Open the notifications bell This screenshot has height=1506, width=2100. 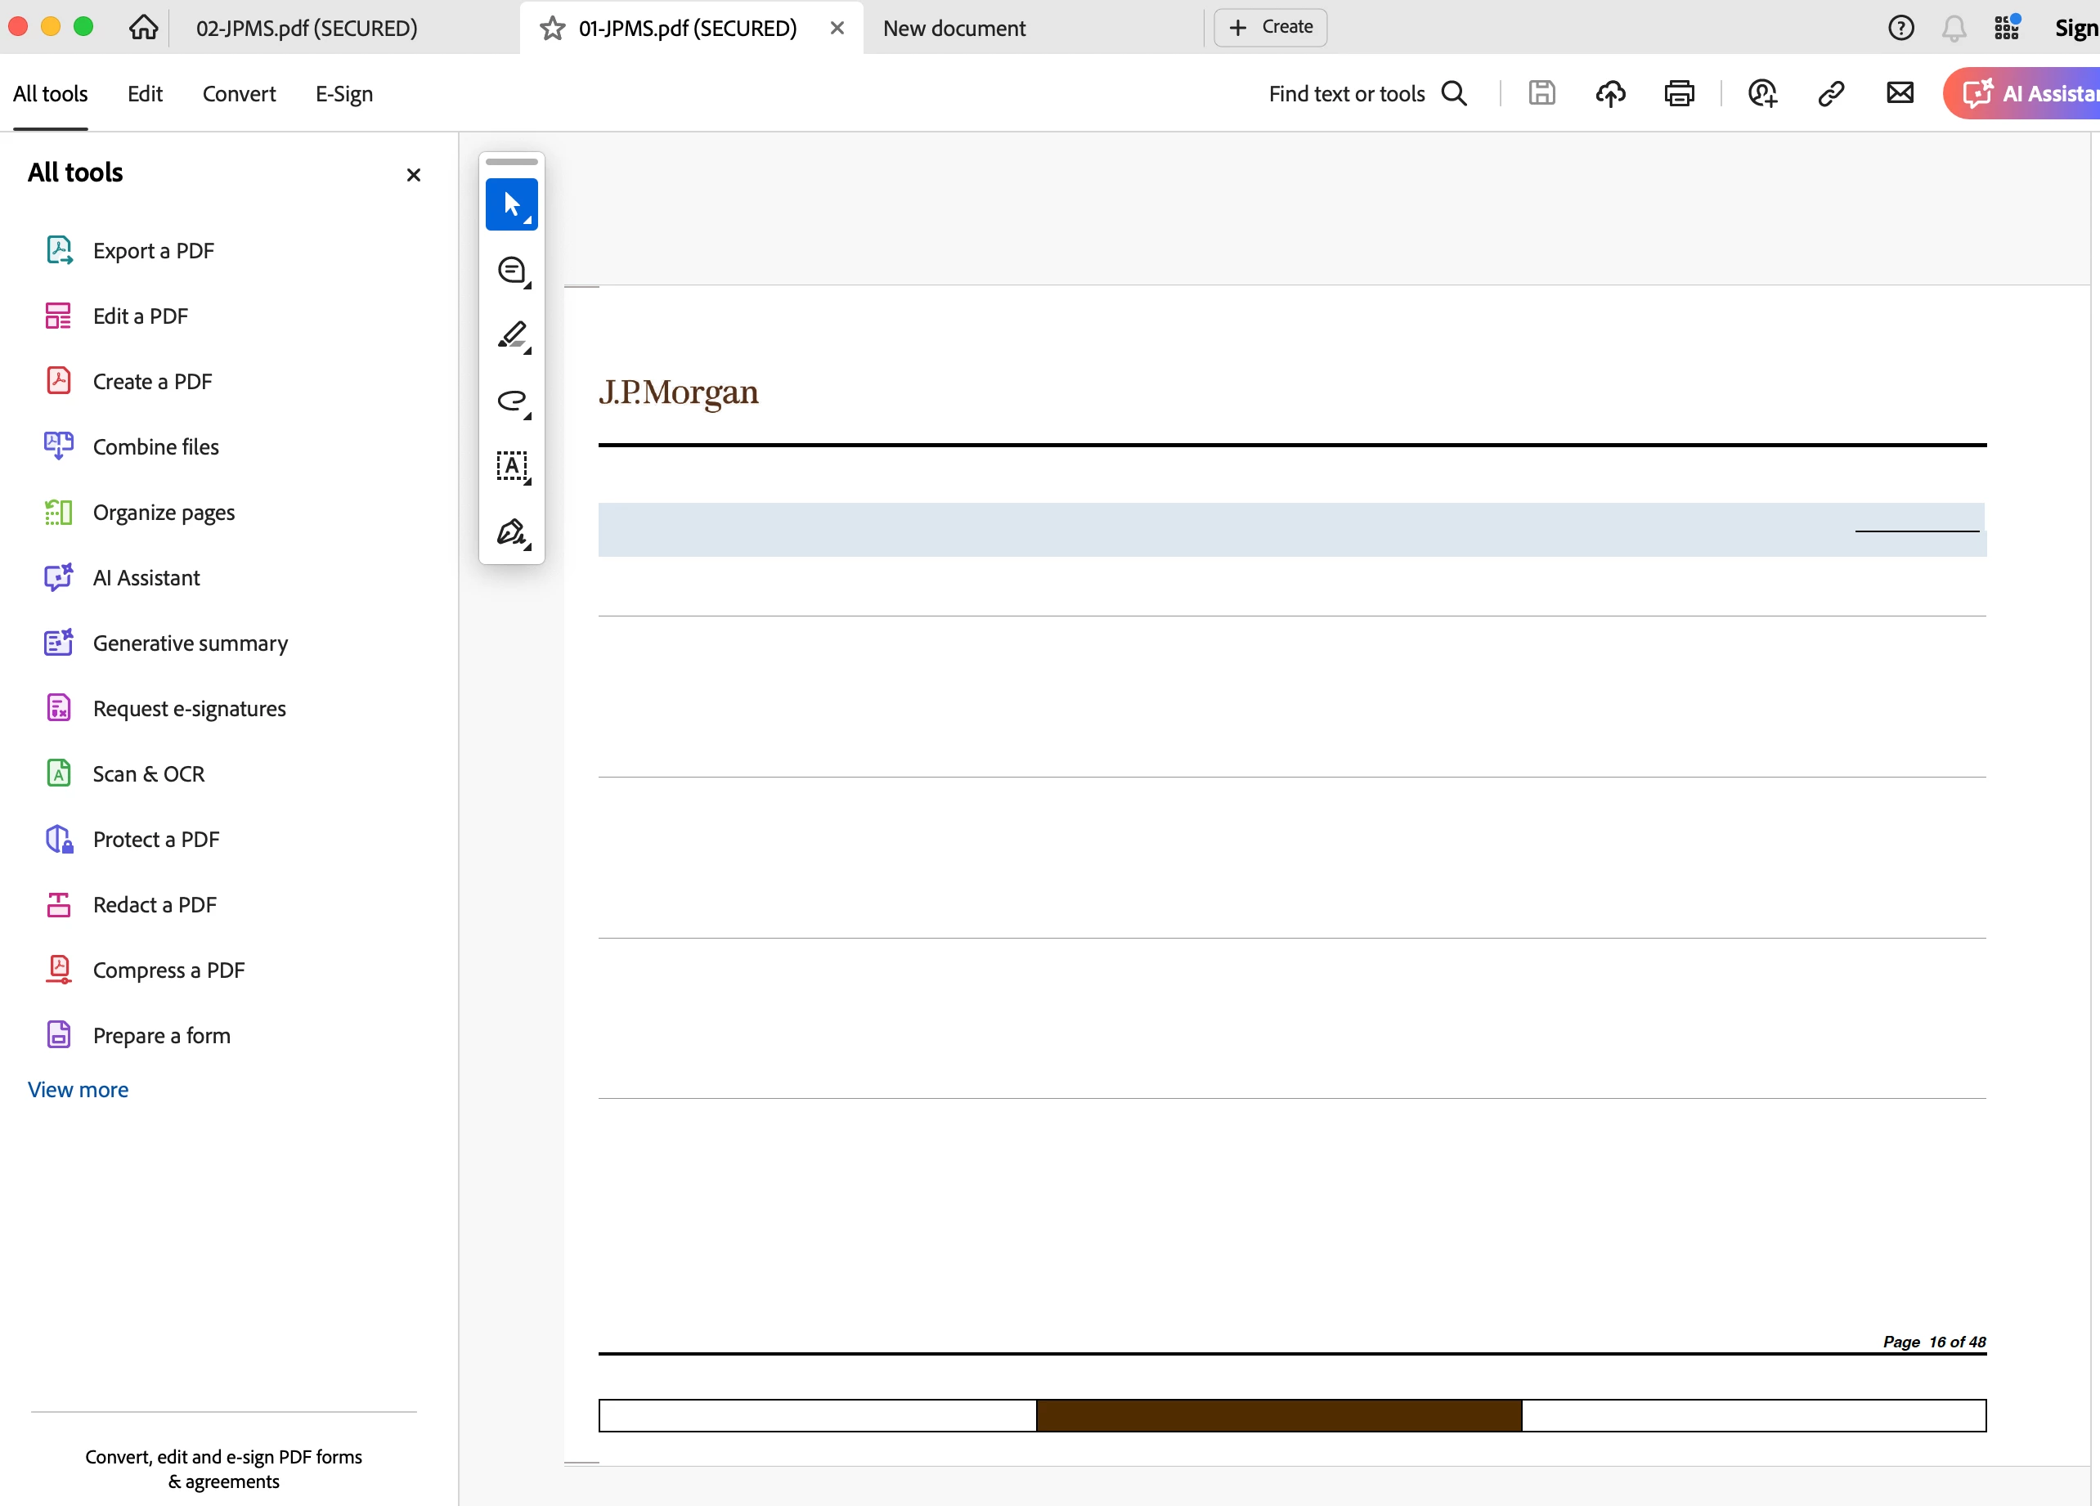[1954, 28]
